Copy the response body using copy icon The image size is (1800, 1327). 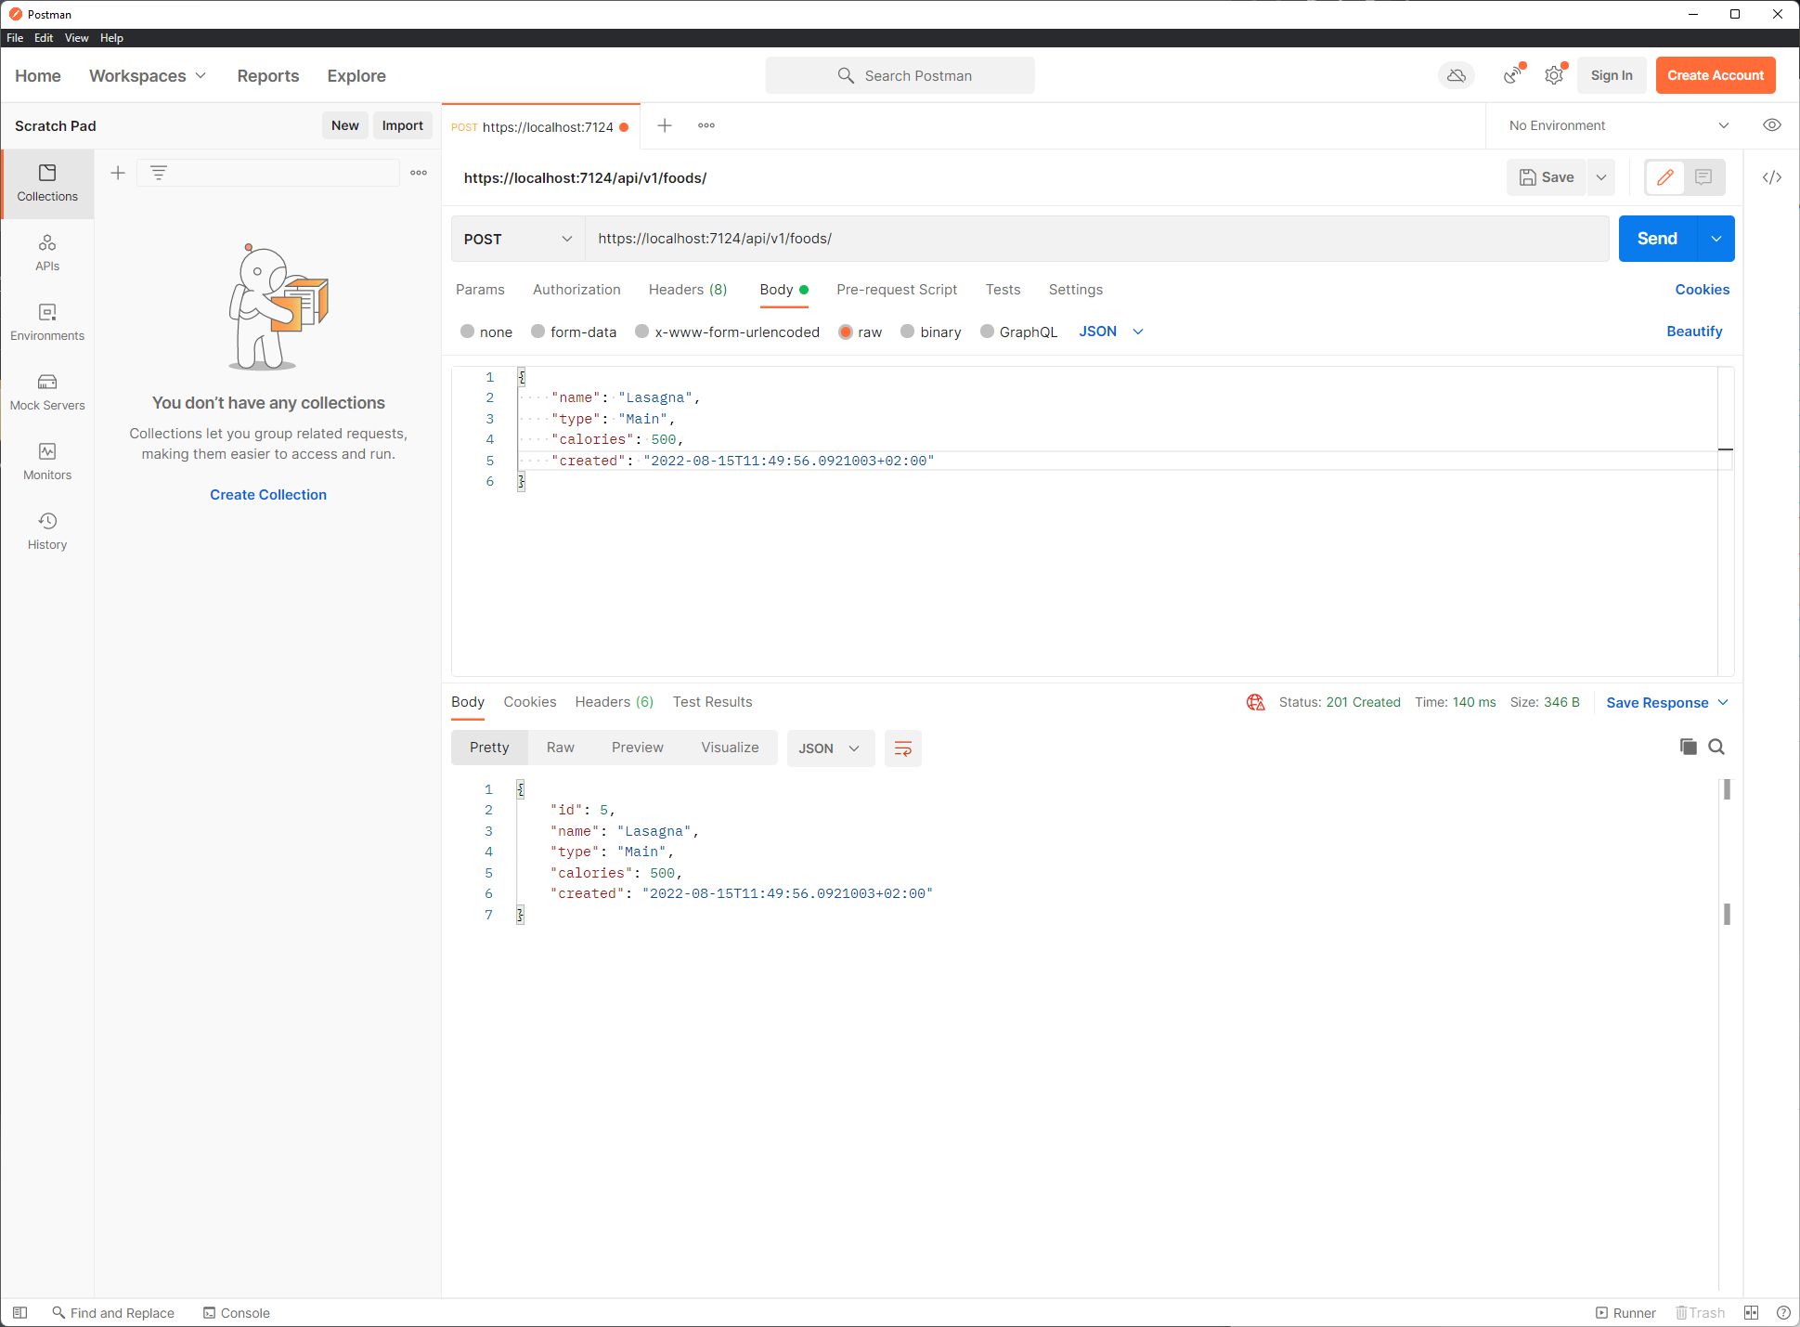pyautogui.click(x=1689, y=747)
